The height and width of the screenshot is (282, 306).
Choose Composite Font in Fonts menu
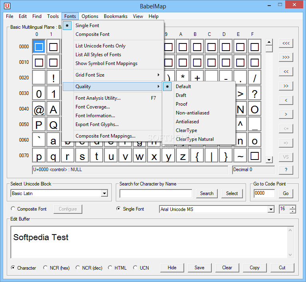[x=113, y=34]
